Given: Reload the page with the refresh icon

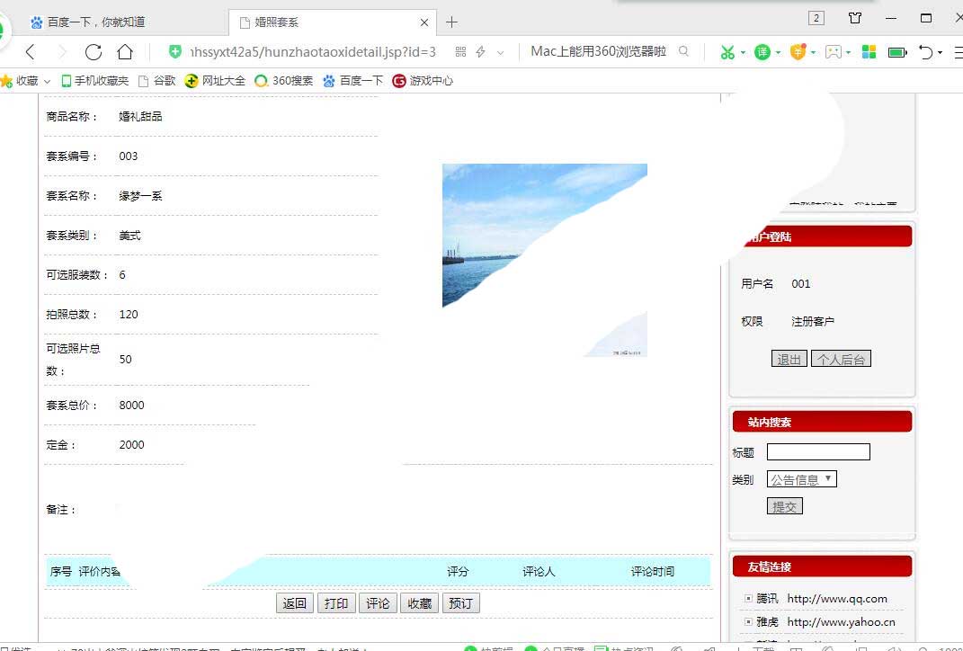Looking at the screenshot, I should click(x=94, y=52).
